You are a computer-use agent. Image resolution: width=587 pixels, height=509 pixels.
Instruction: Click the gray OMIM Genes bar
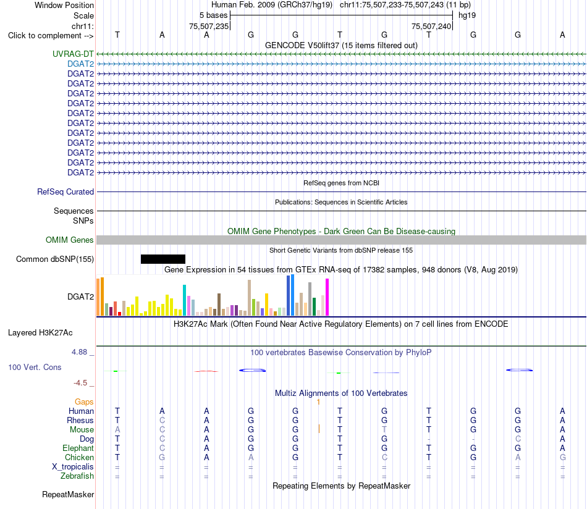click(341, 240)
